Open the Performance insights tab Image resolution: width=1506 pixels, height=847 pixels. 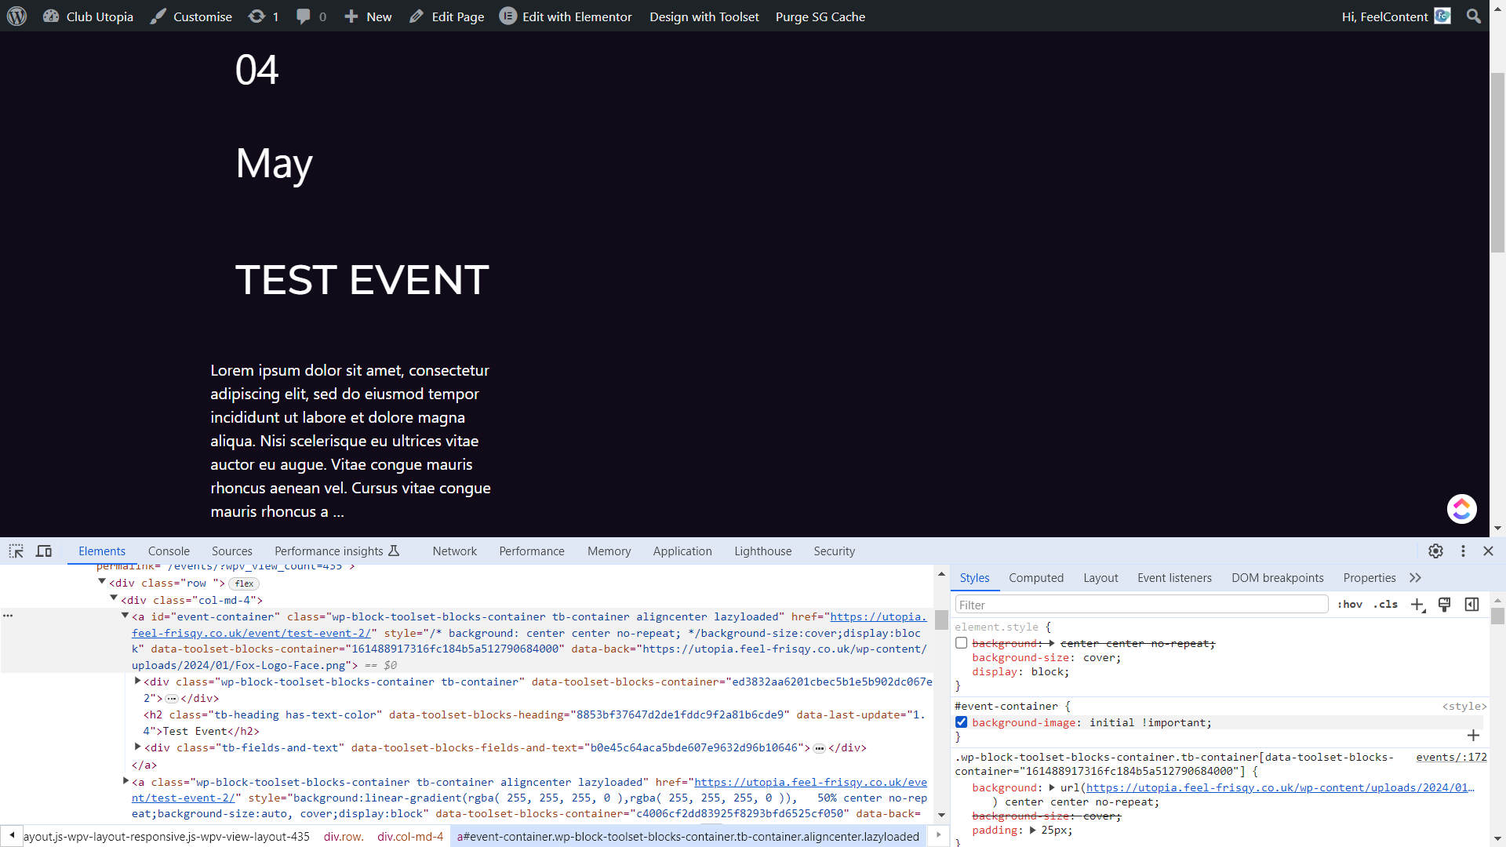(337, 551)
